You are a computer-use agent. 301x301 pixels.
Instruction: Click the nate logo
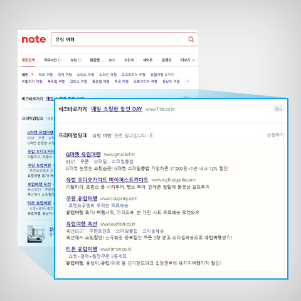pos(34,40)
